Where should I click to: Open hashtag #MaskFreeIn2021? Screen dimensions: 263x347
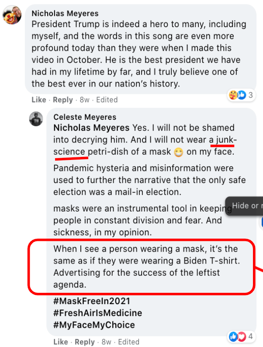(x=92, y=302)
